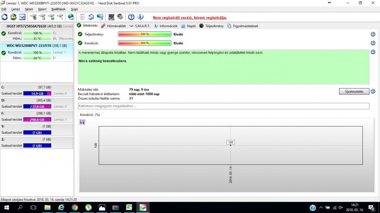Image resolution: width=380 pixels, height=213 pixels.
Task: Switch to Információk tab
Action: coord(166,26)
